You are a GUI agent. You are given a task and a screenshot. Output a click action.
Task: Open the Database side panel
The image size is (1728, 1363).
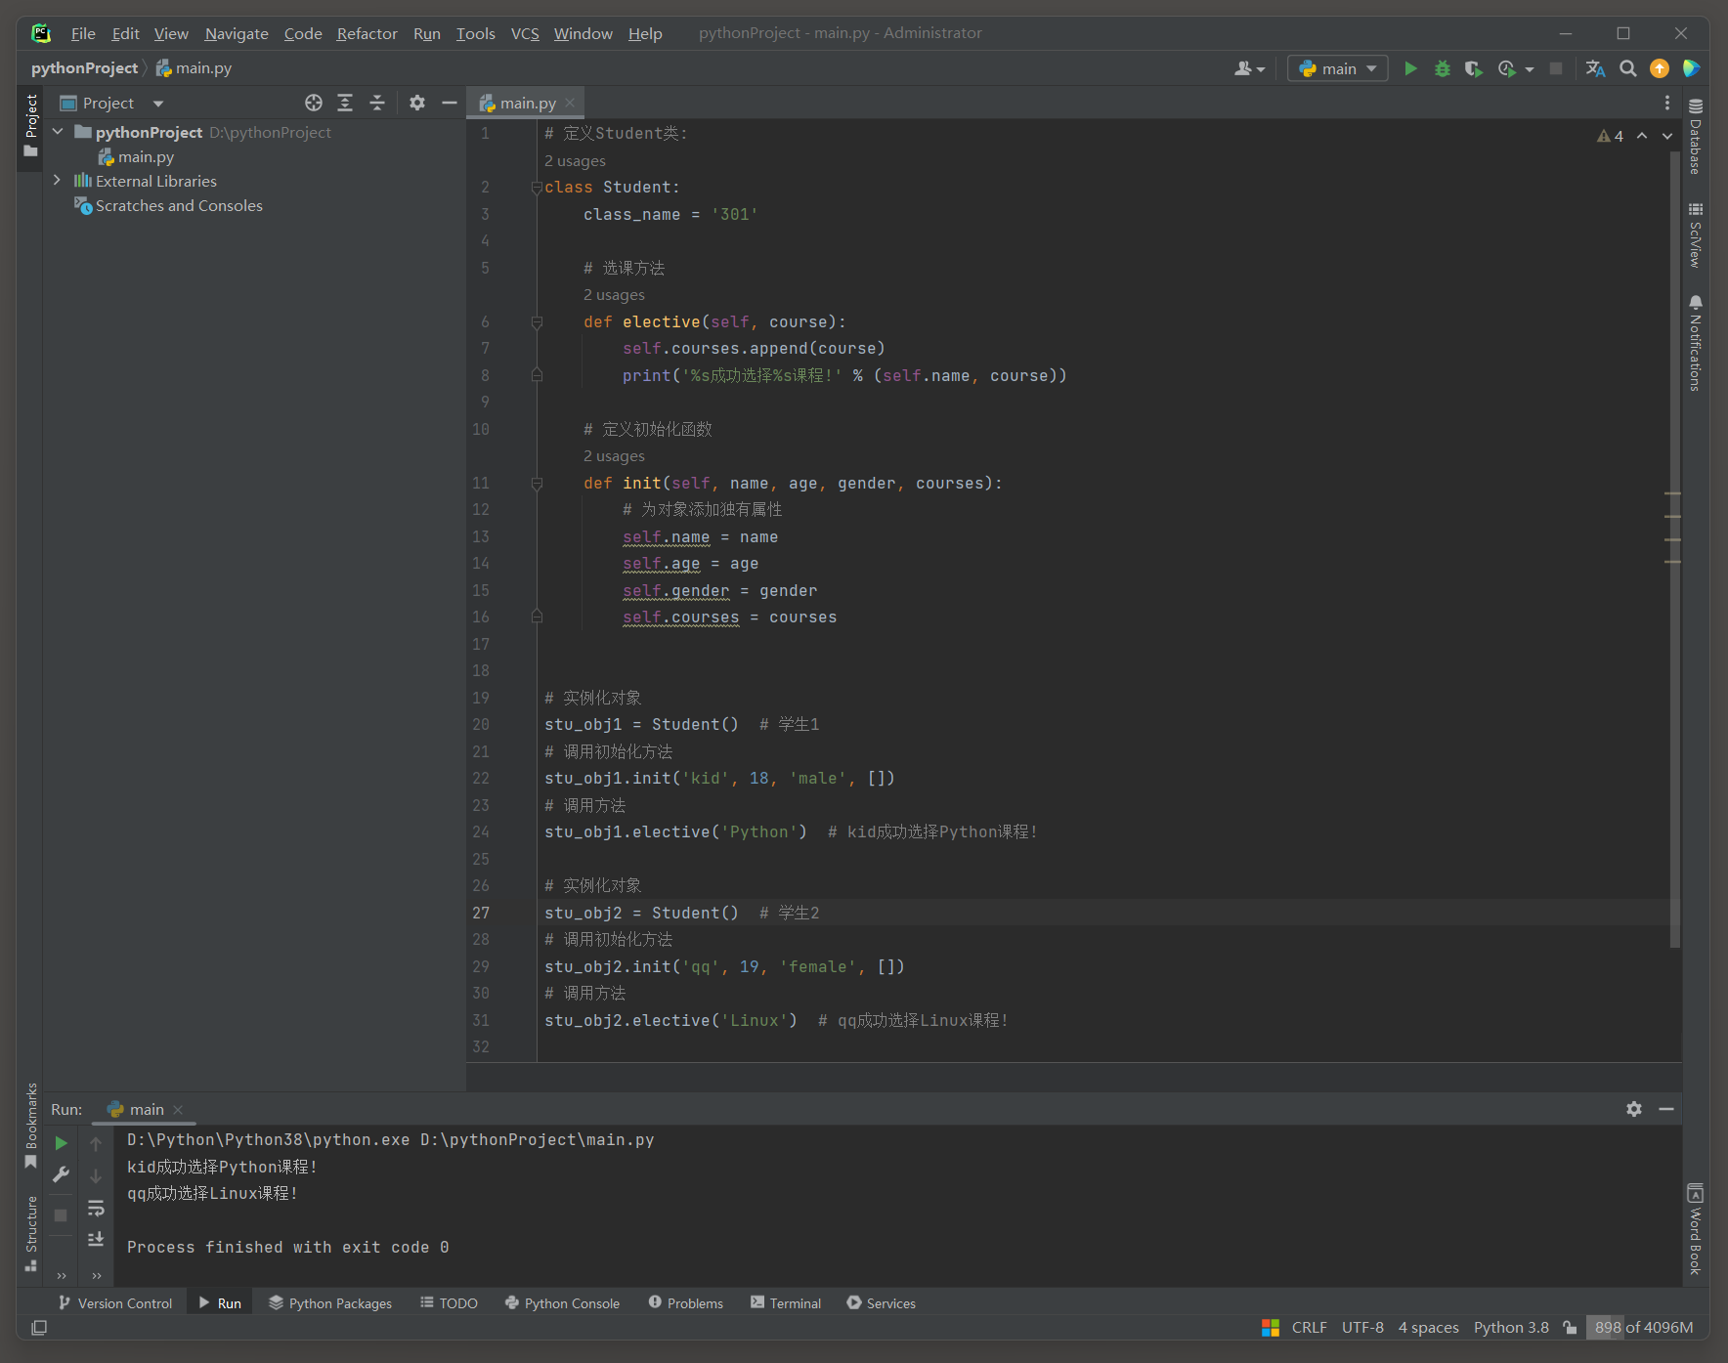(x=1696, y=137)
